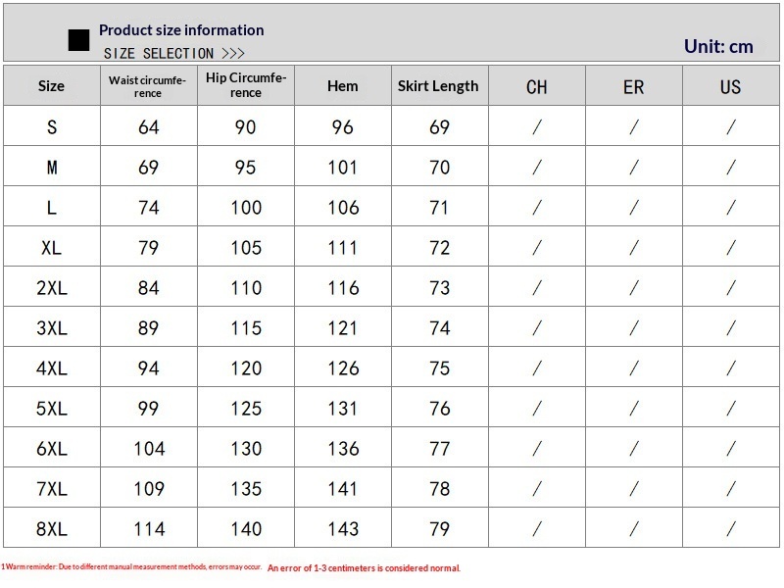Image resolution: width=784 pixels, height=588 pixels.
Task: Click hem value 143 for 8XL
Action: (343, 529)
